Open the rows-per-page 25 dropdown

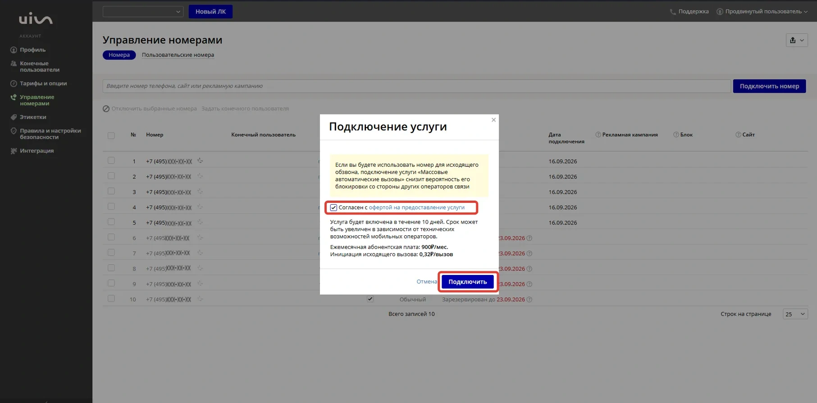click(x=795, y=314)
